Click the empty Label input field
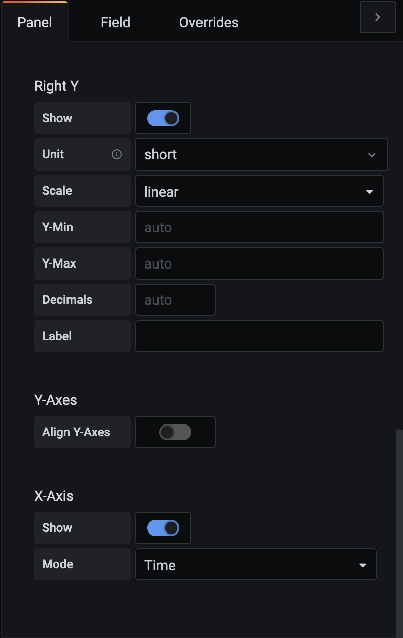This screenshot has height=638, width=403. pyautogui.click(x=259, y=336)
